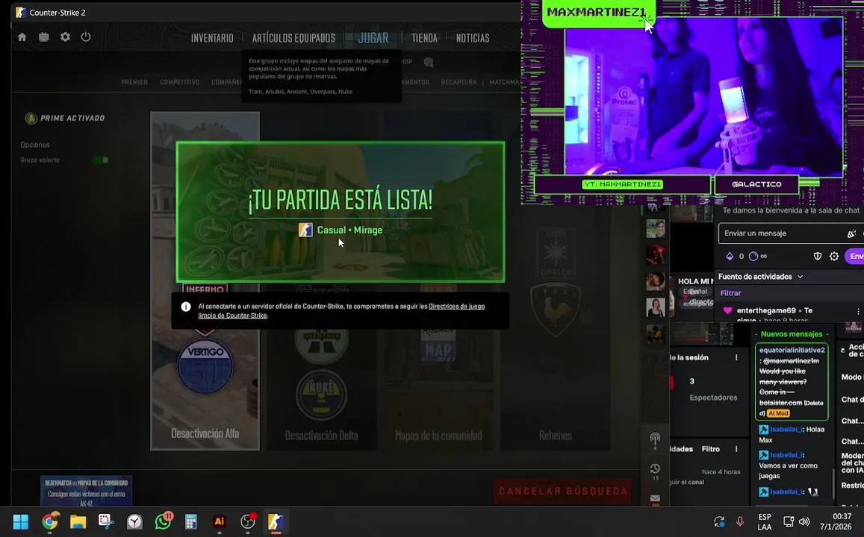Screen dimensions: 864x537
Task: Open chat settings gear icon
Action: tap(834, 257)
